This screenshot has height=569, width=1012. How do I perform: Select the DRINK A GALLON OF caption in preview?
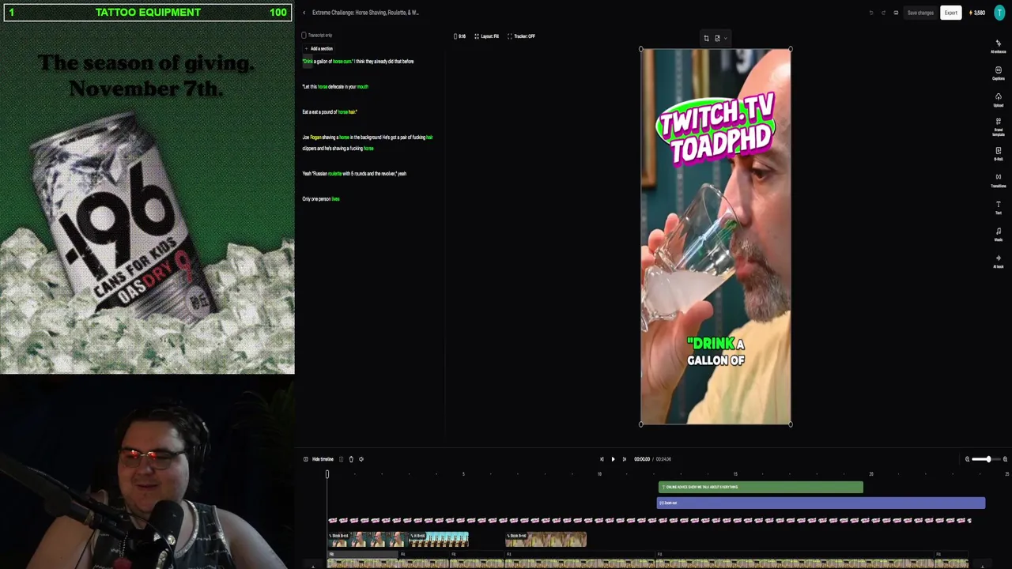pos(716,352)
